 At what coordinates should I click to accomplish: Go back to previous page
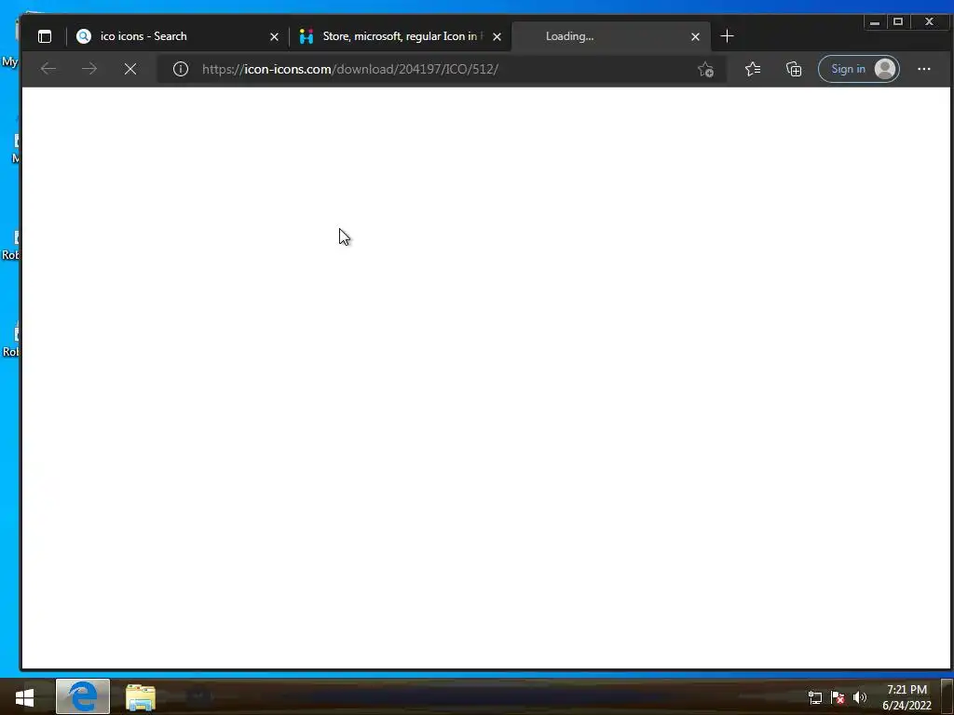48,69
